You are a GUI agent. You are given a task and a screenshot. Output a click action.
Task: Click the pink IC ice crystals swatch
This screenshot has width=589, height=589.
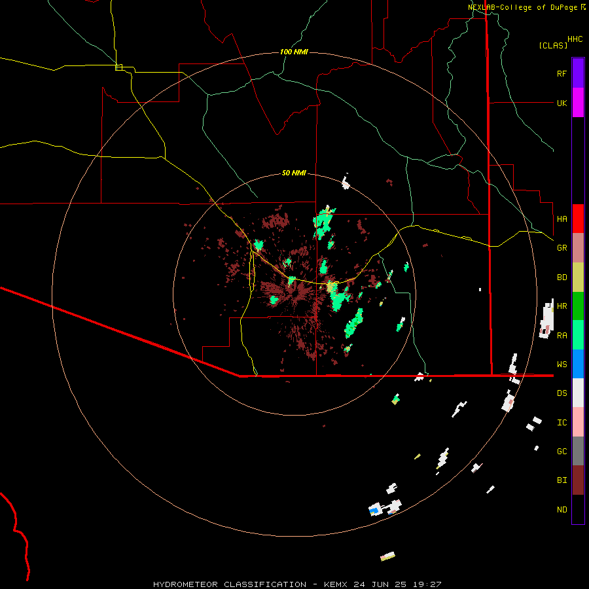click(578, 422)
